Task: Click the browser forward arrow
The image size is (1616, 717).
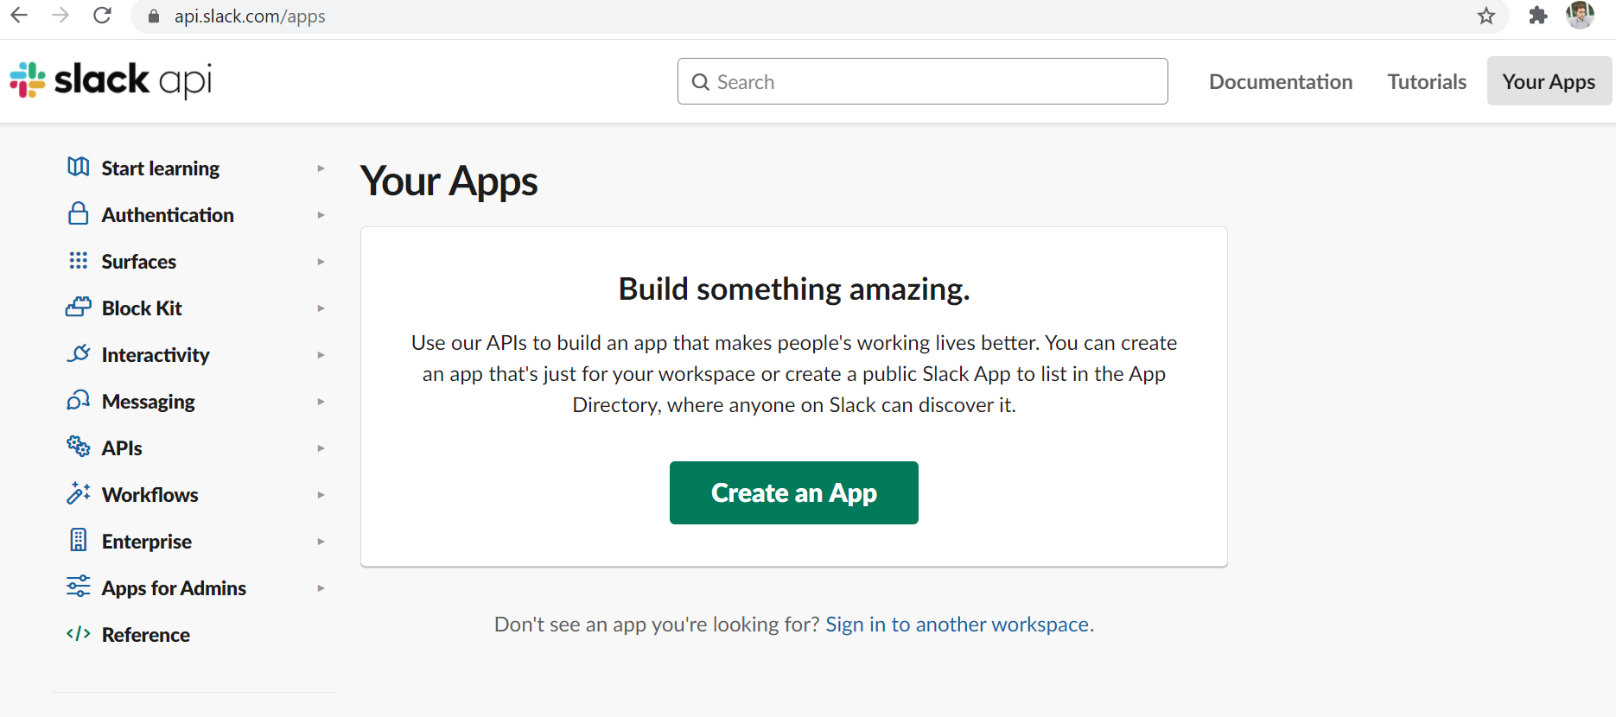Action: pyautogui.click(x=60, y=16)
